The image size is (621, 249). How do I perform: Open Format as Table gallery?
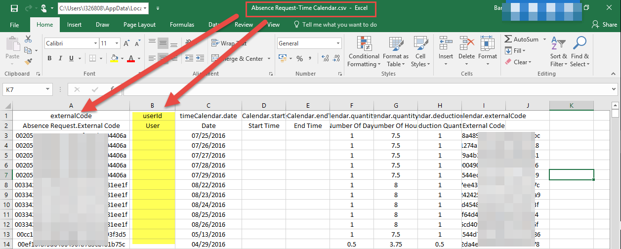point(396,51)
